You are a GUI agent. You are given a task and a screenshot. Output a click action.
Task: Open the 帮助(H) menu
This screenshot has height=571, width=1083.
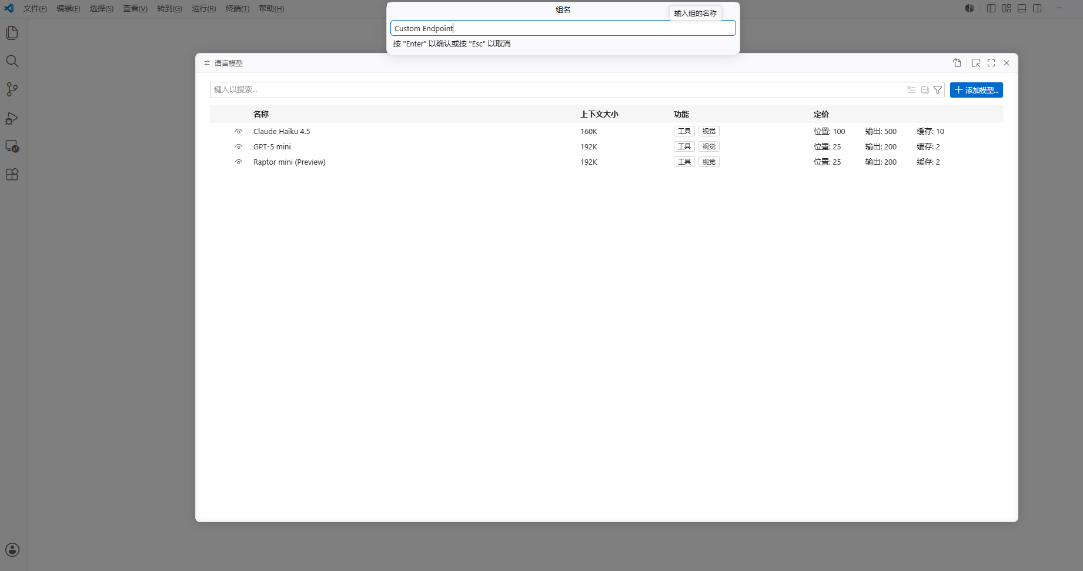[272, 9]
